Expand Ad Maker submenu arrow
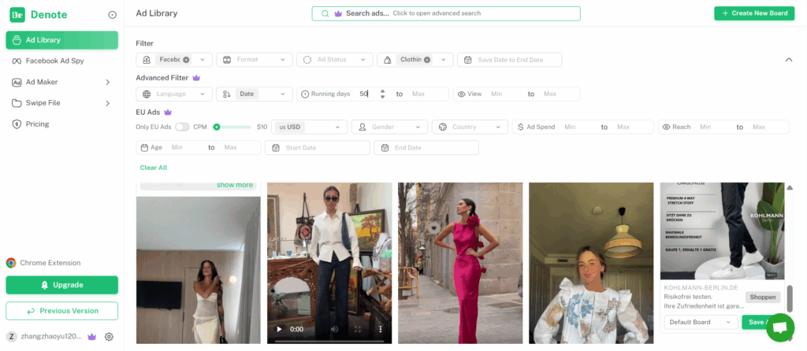Screen dimensions: 807x351 (107, 82)
